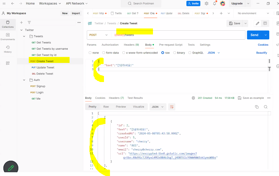This screenshot has height=176, width=279.
Task: Click the configure workspace sidebar grid icon
Action: (7, 63)
